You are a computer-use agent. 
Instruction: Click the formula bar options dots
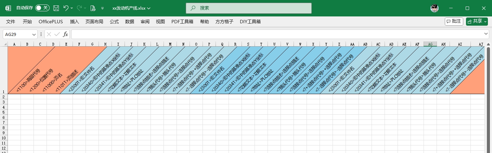[x=41, y=34]
